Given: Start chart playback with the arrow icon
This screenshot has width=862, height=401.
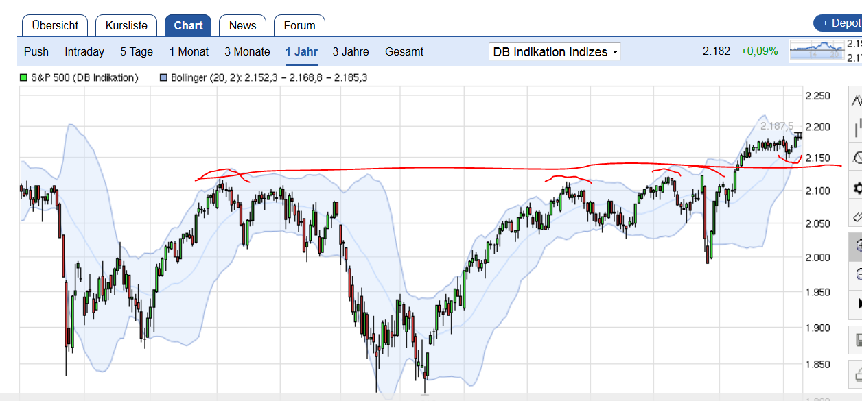Looking at the screenshot, I should pyautogui.click(x=855, y=302).
